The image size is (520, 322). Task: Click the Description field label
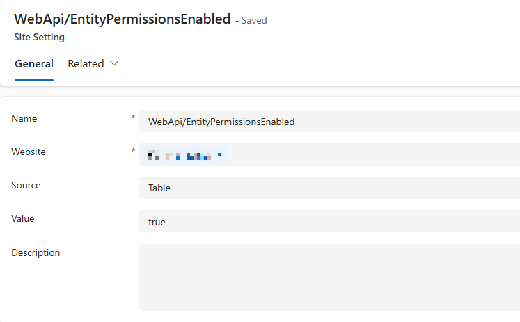click(36, 252)
